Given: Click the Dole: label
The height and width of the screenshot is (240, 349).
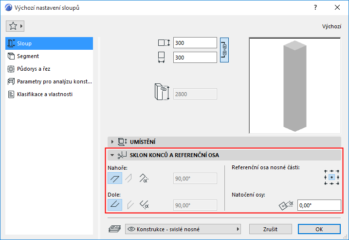Looking at the screenshot, I should coord(114,195).
